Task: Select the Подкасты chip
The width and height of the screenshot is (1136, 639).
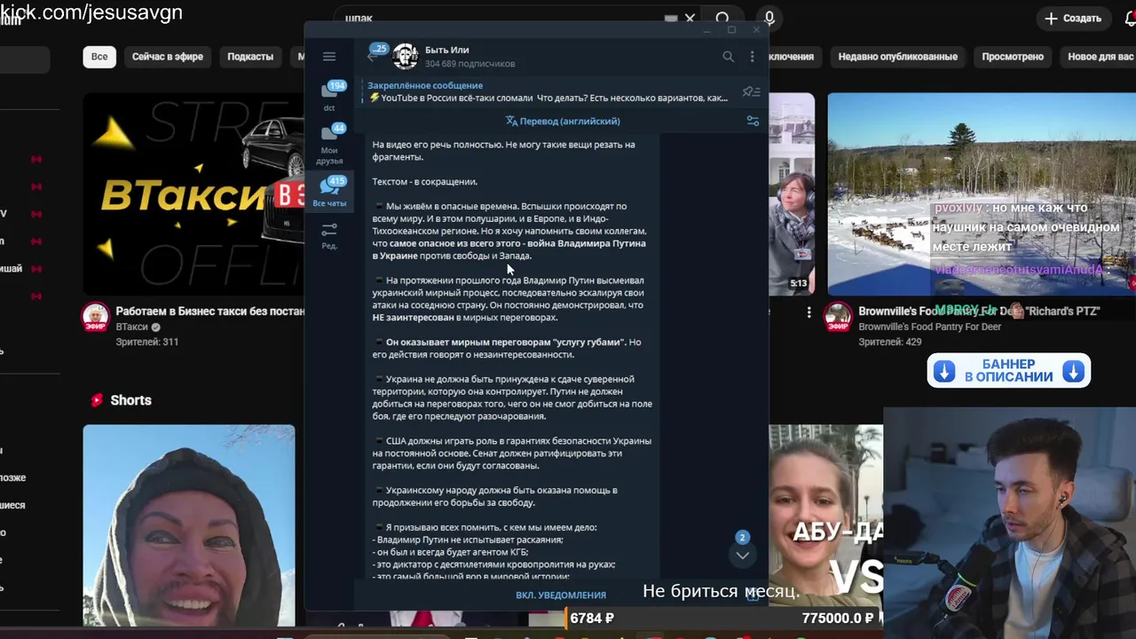Action: point(250,56)
